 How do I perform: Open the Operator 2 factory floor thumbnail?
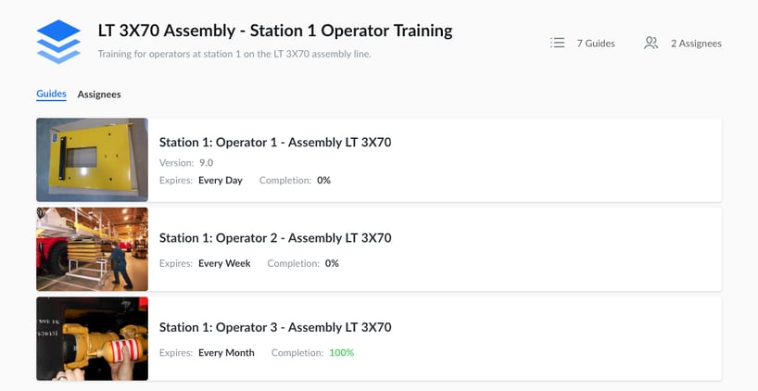pos(92,249)
